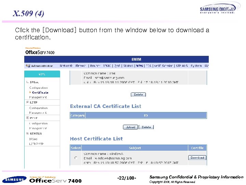Open the Router menu
Image resolution: width=246 pixels, height=185 pixels.
95,66
